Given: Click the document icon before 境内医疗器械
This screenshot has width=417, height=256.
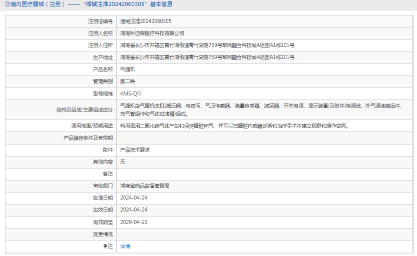Looking at the screenshot, I should click(8, 4).
